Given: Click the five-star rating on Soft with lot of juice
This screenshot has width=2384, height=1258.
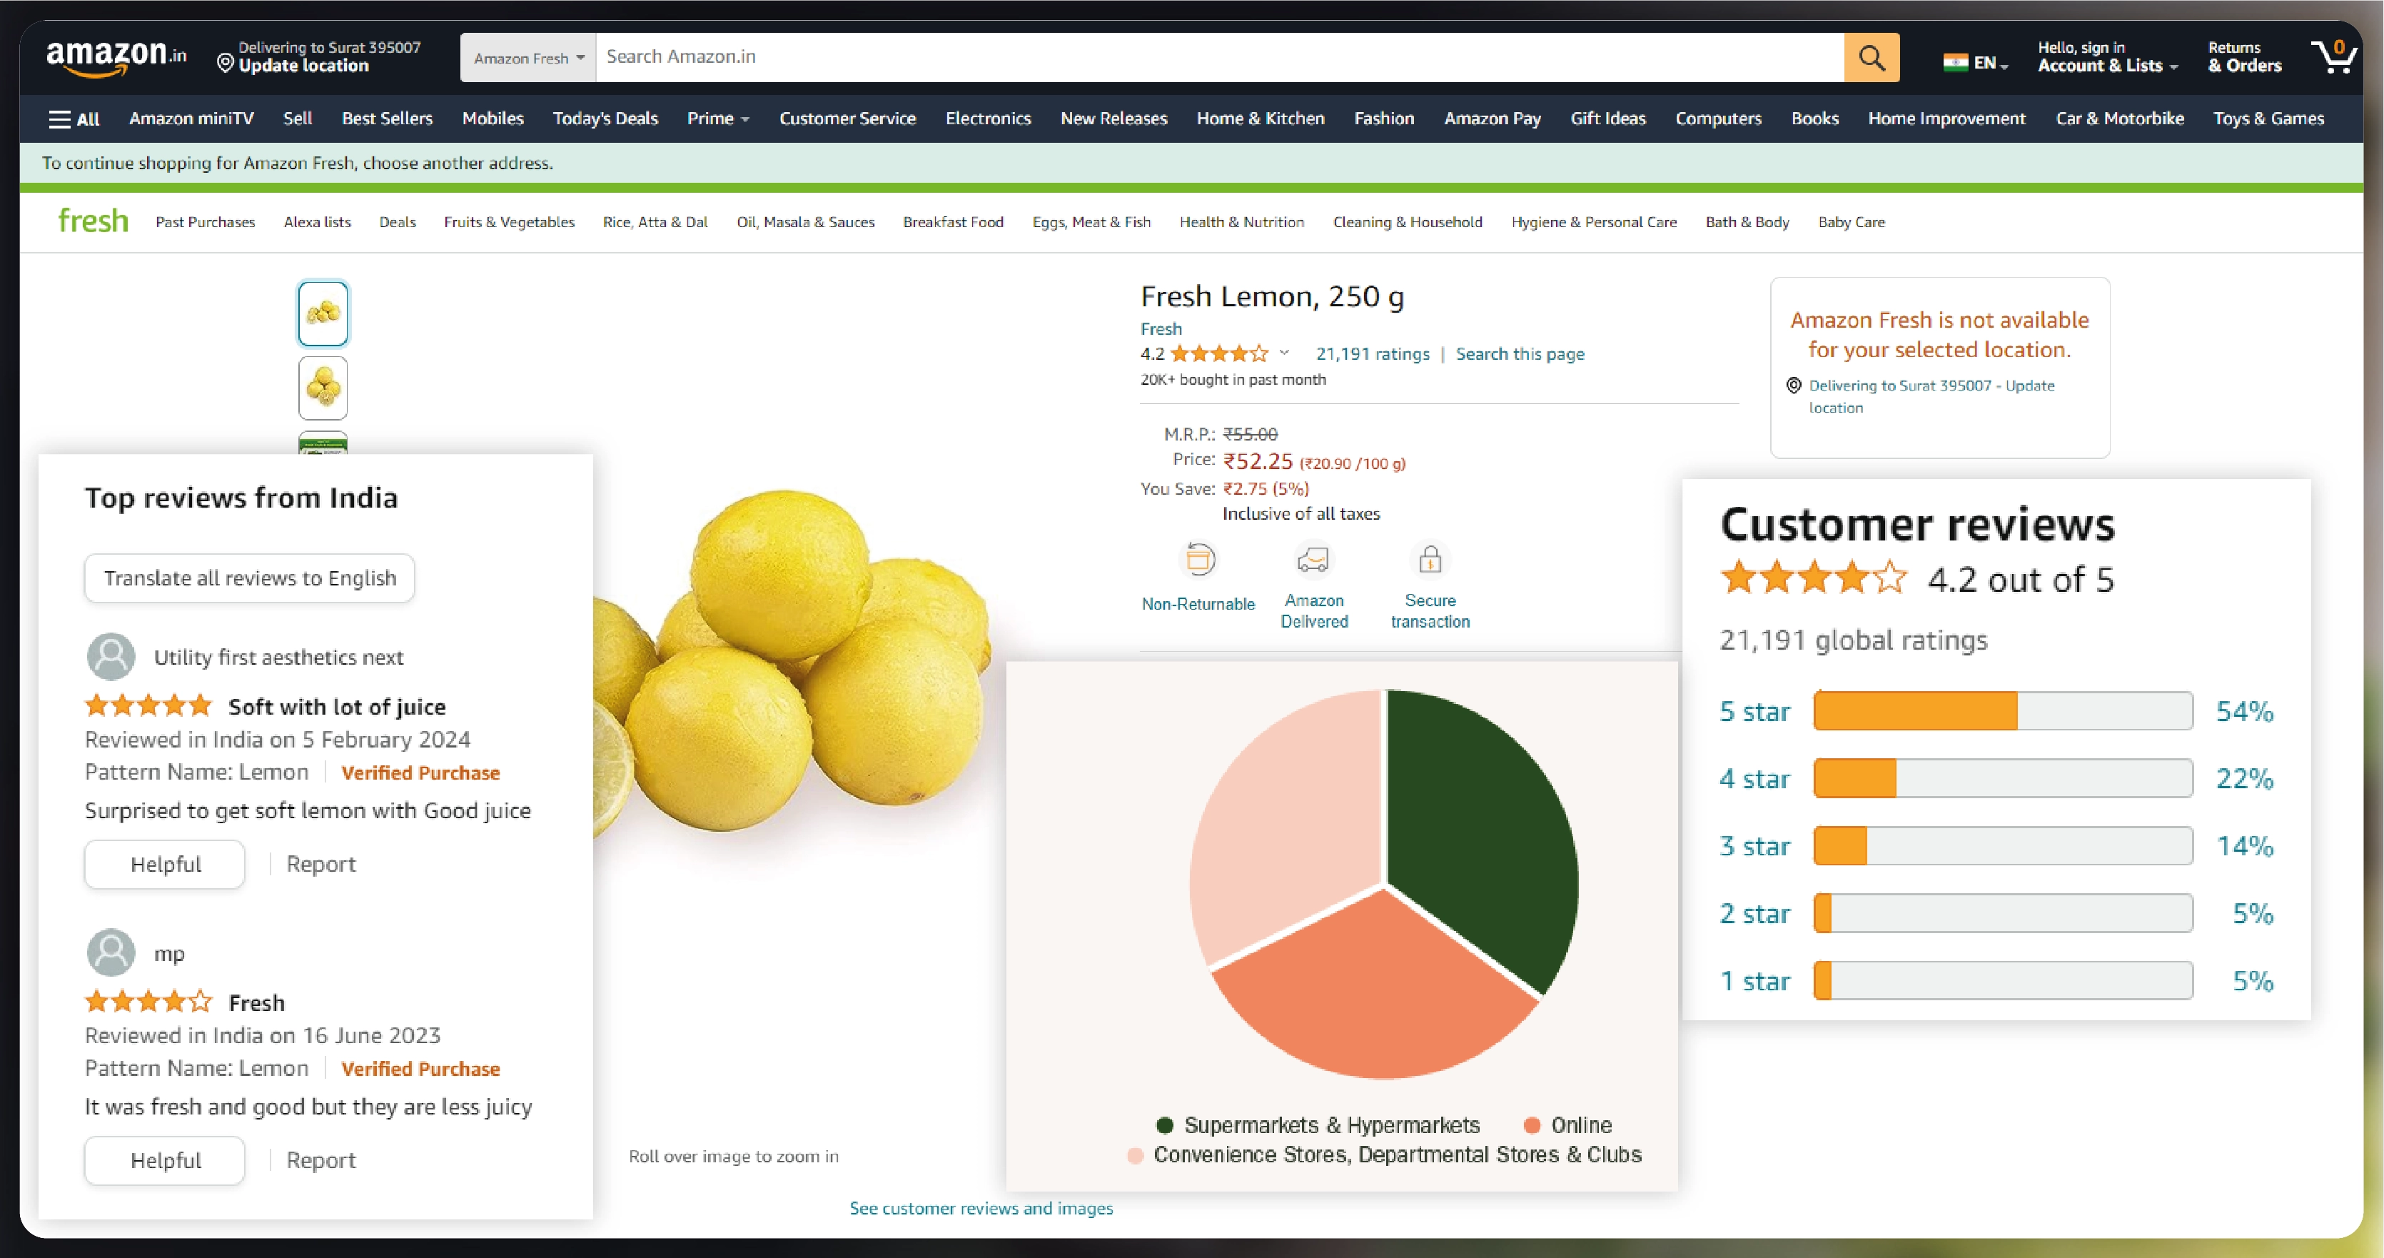Looking at the screenshot, I should (149, 706).
